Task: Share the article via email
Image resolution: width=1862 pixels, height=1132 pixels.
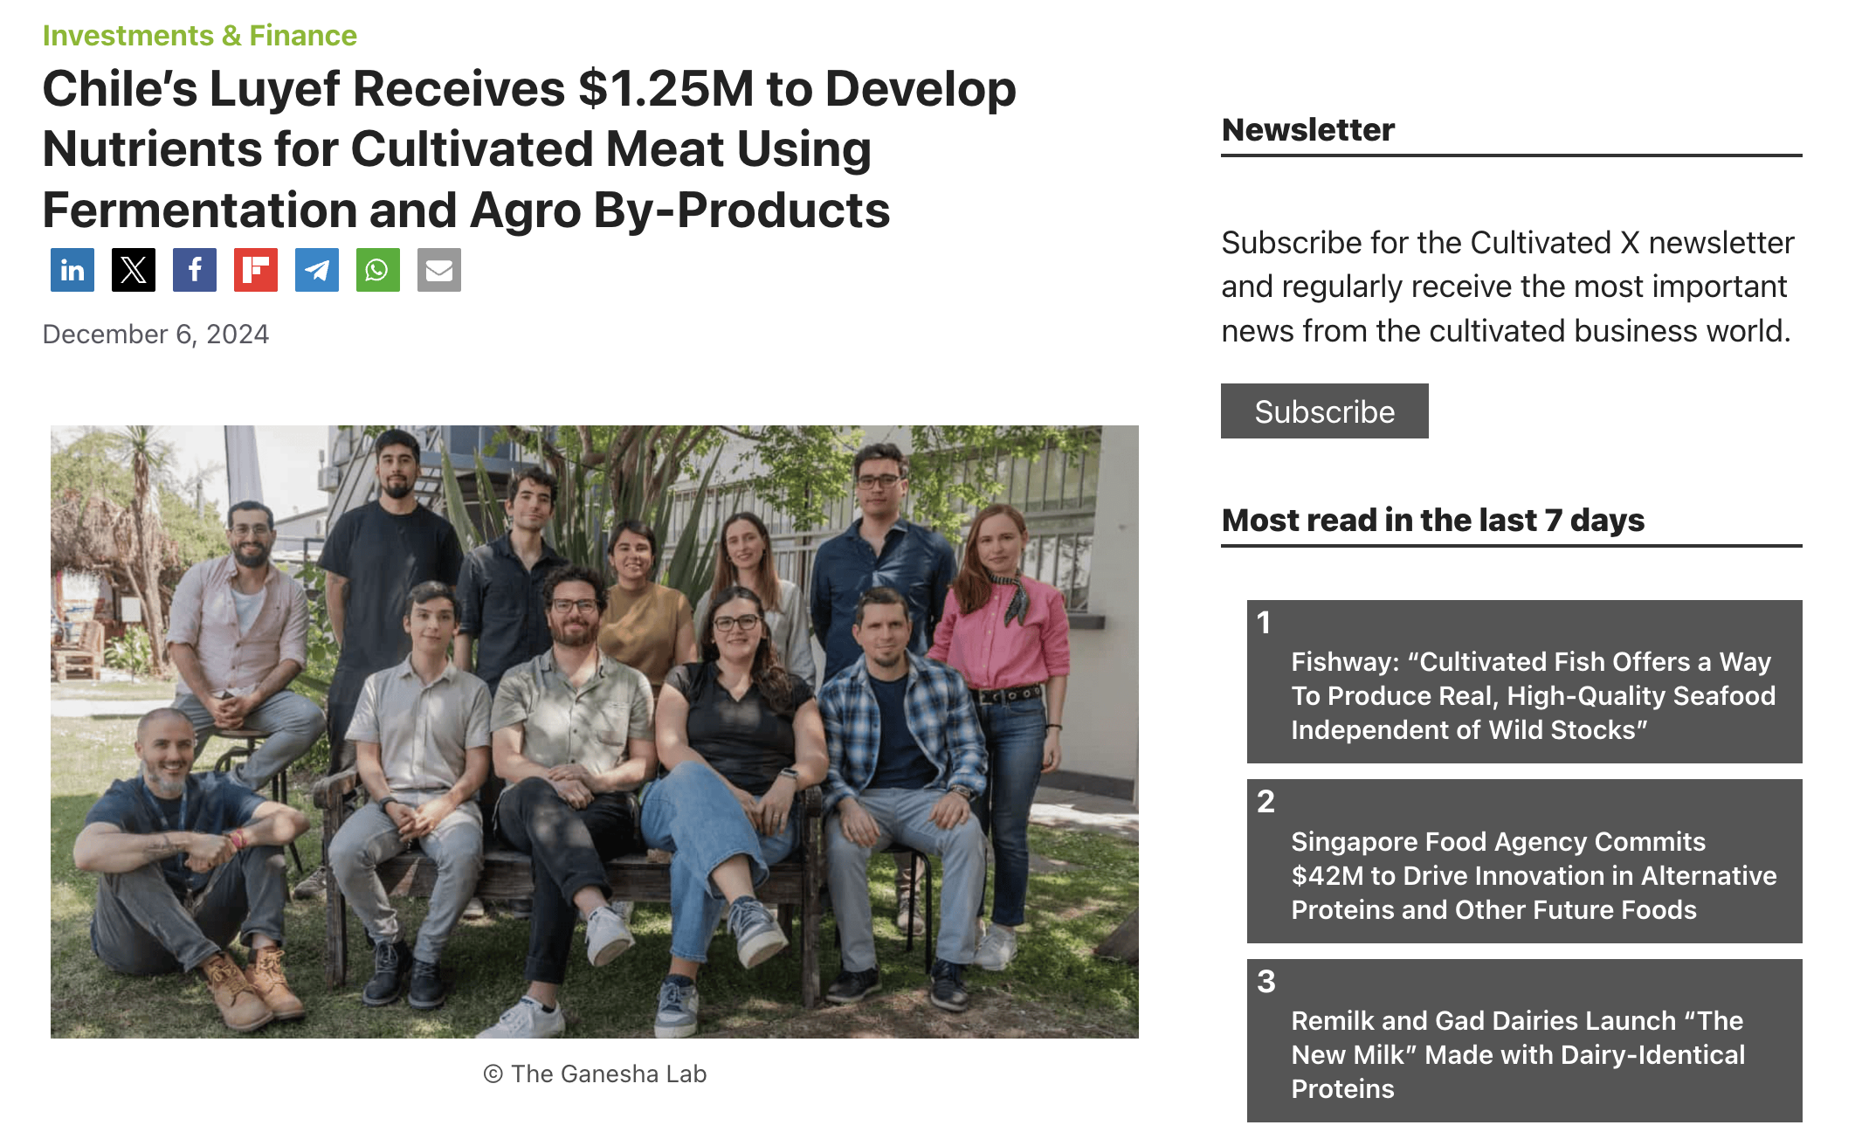Action: point(440,270)
